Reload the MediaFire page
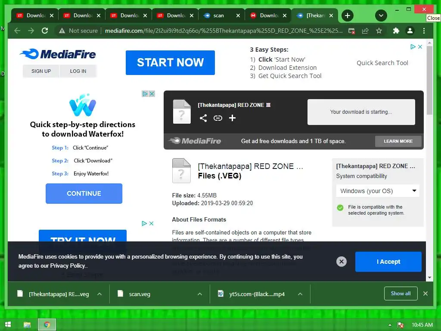 click(x=45, y=31)
